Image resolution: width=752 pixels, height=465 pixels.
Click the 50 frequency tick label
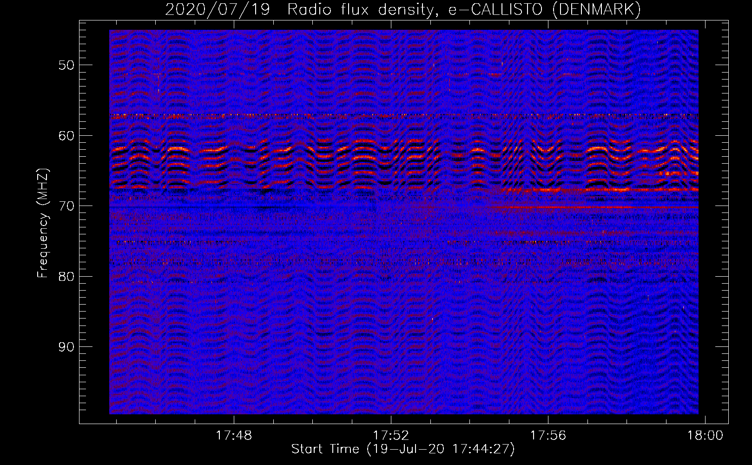click(66, 65)
